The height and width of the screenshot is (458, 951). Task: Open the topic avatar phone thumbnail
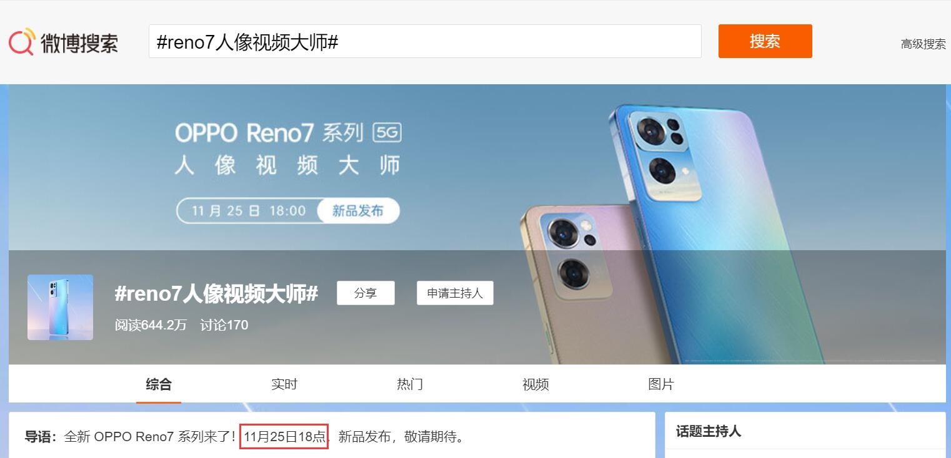pos(60,307)
